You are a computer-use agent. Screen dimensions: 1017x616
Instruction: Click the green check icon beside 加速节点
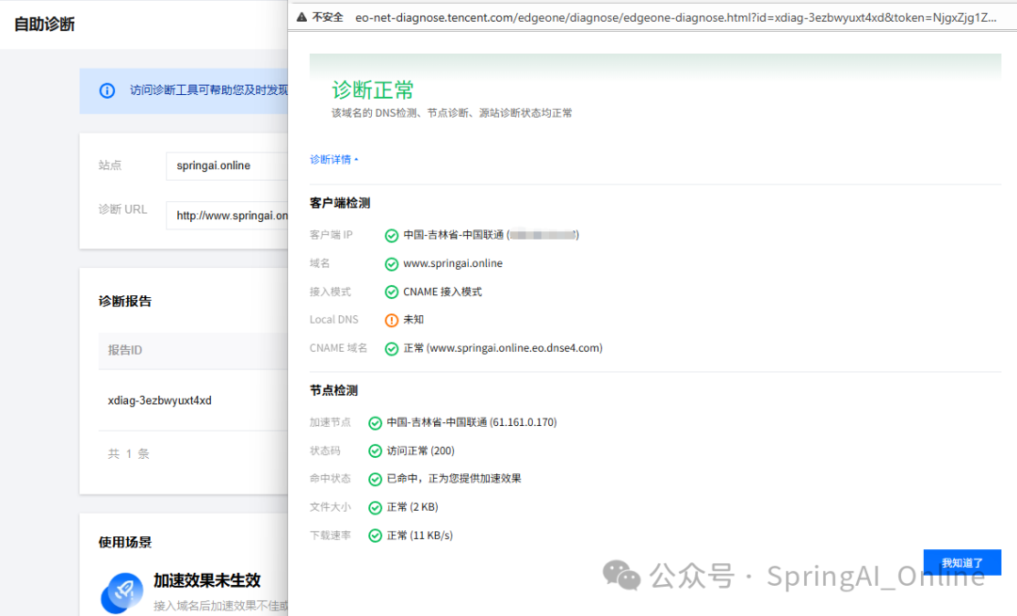(375, 423)
